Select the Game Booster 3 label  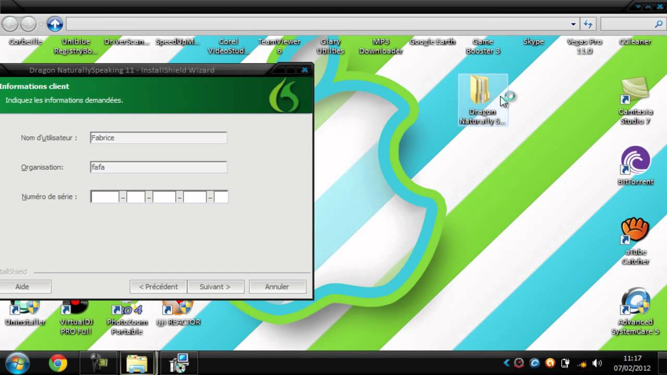click(483, 46)
